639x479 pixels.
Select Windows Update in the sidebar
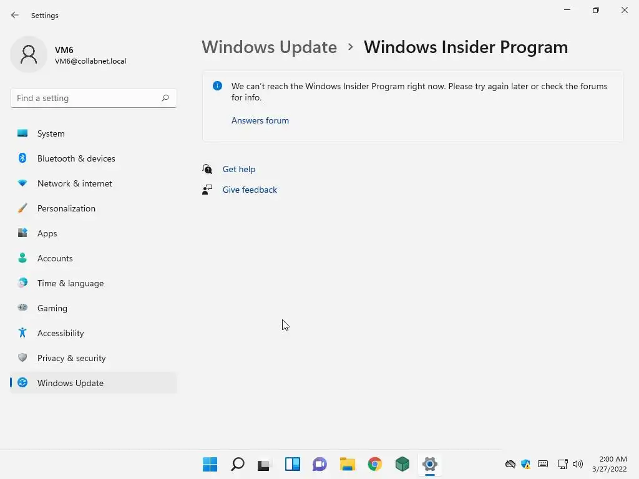(x=94, y=383)
